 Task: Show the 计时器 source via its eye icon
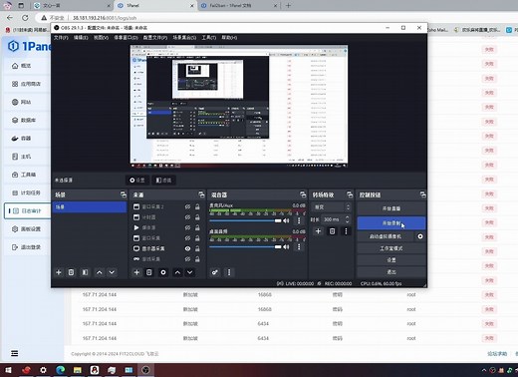[187, 217]
